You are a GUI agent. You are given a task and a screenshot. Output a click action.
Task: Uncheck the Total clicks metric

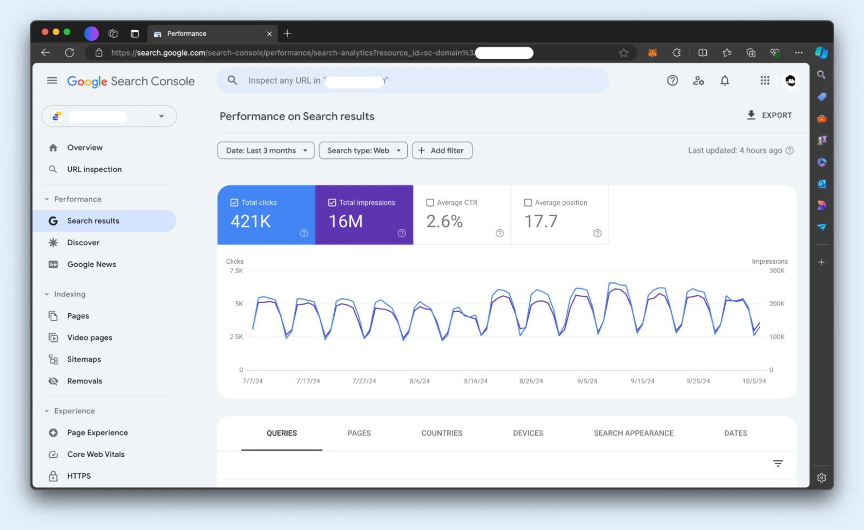(x=234, y=203)
